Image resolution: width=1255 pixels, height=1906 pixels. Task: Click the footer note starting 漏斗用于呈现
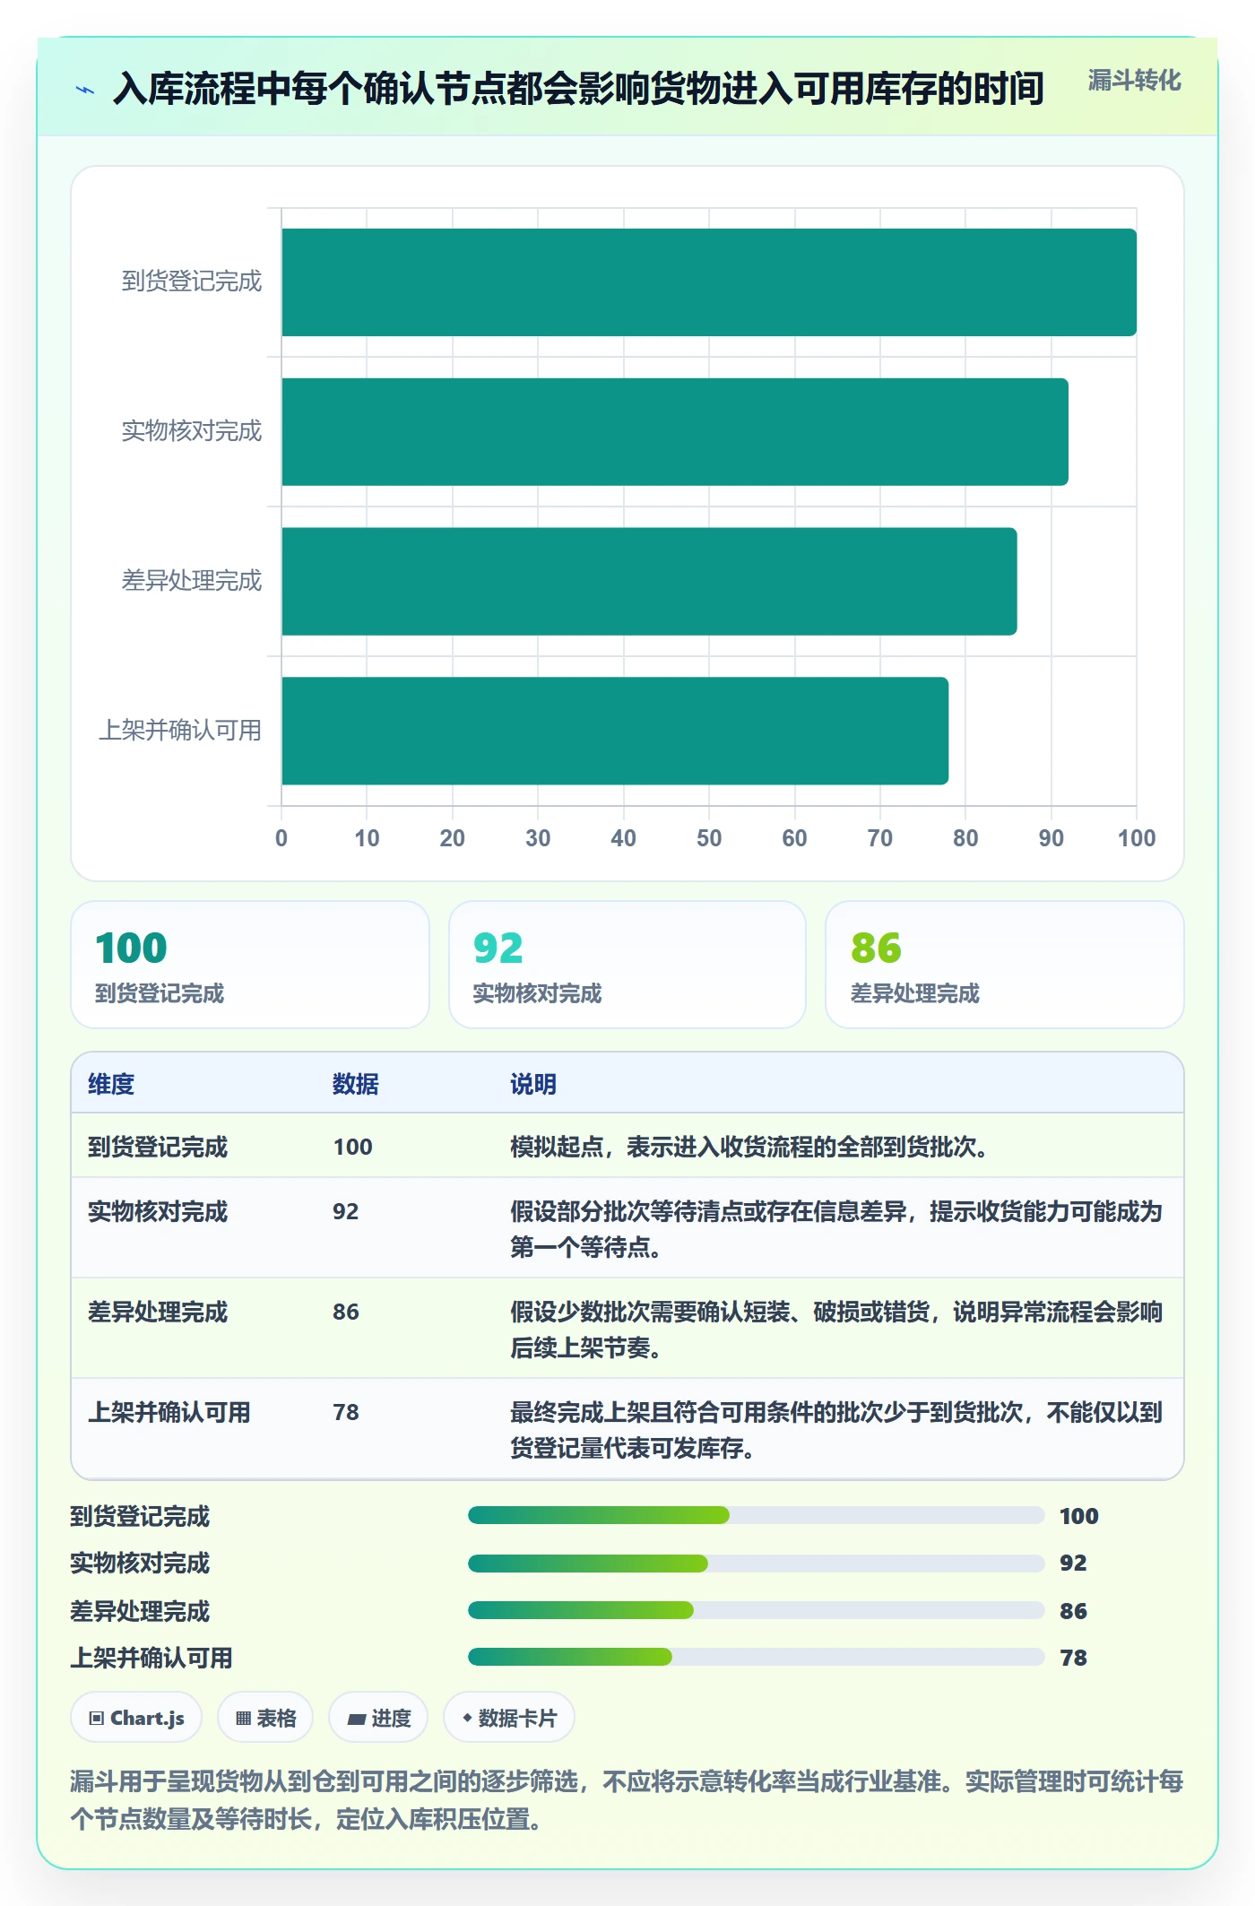coord(627,1800)
